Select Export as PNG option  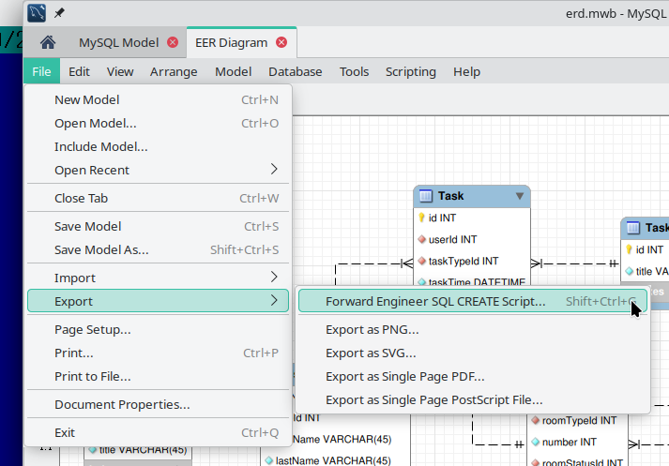(372, 330)
